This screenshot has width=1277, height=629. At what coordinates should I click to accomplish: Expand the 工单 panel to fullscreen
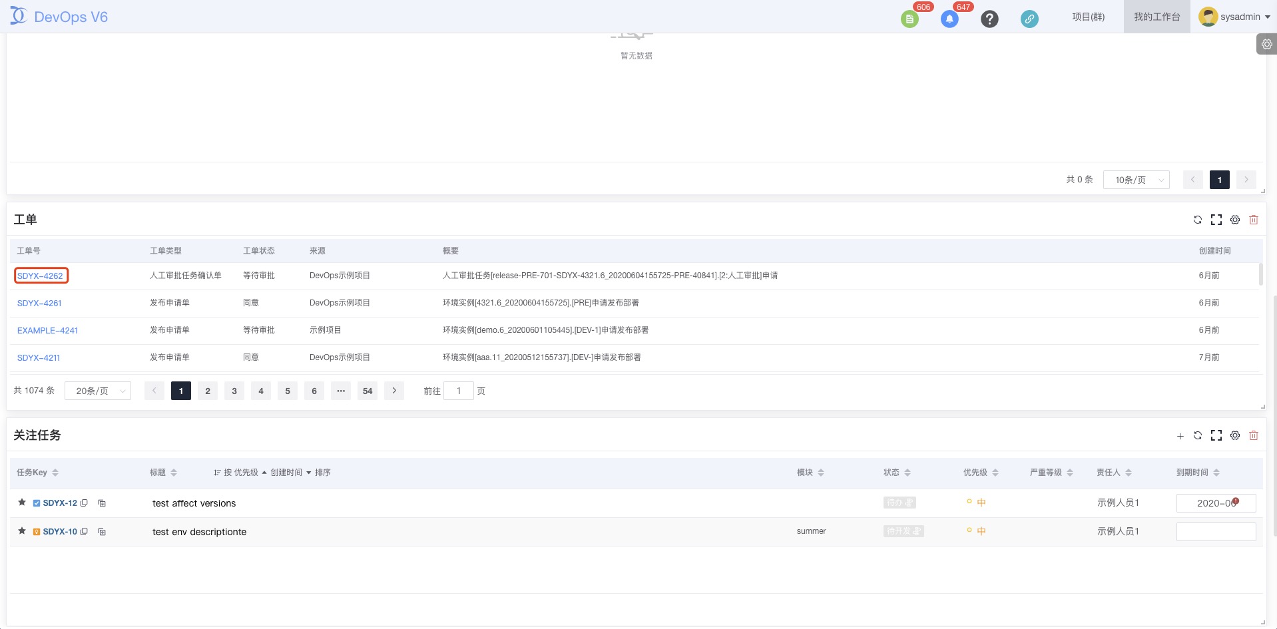1216,220
